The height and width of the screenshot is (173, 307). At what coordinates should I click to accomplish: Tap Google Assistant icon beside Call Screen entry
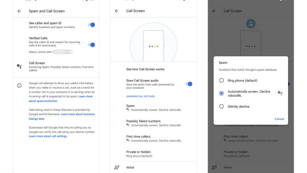tap(19, 66)
